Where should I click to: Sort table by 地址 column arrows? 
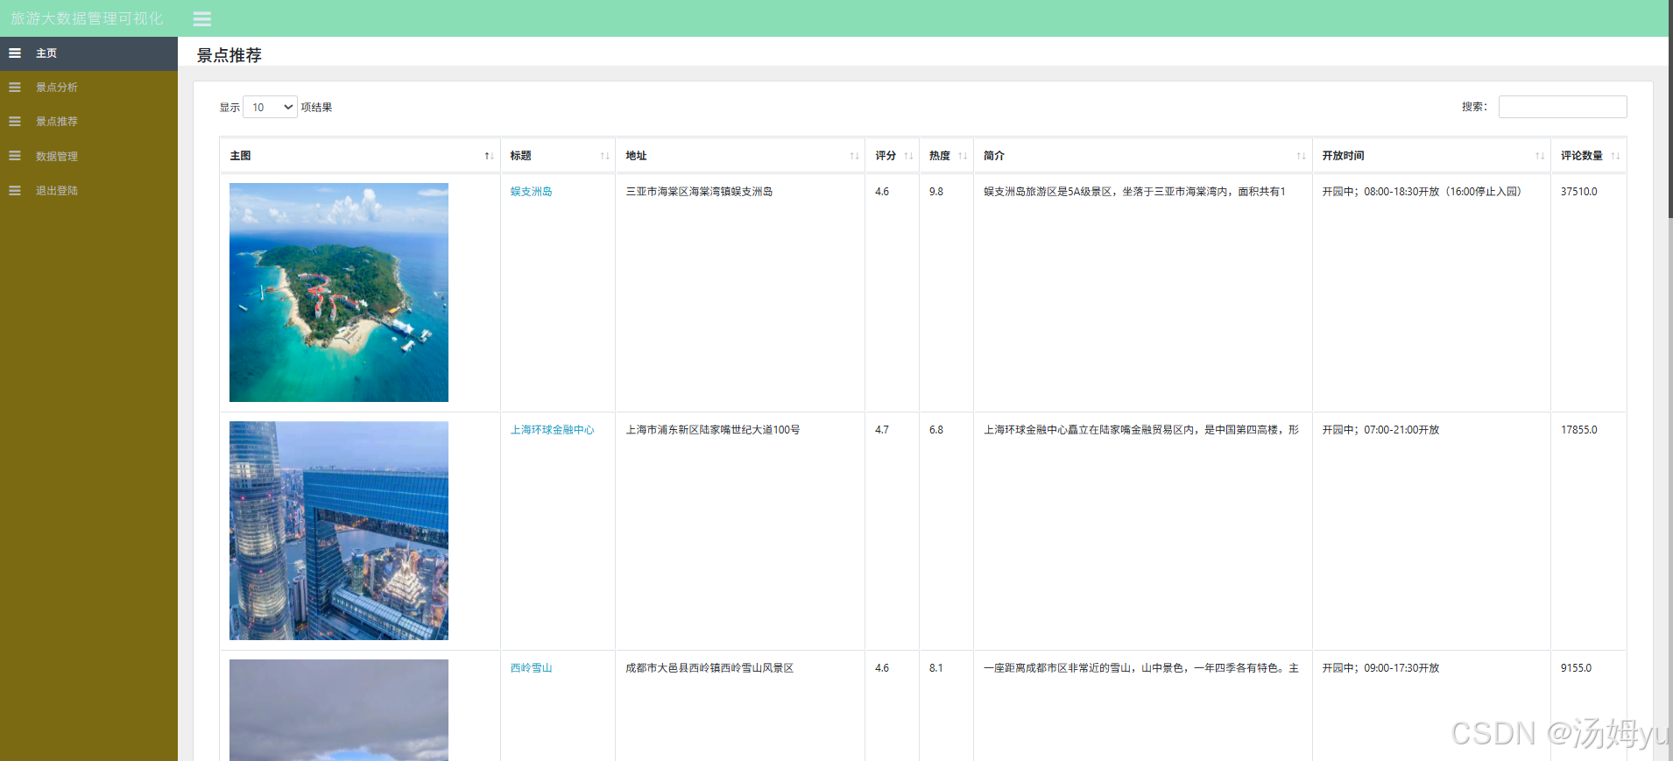pyautogui.click(x=854, y=156)
